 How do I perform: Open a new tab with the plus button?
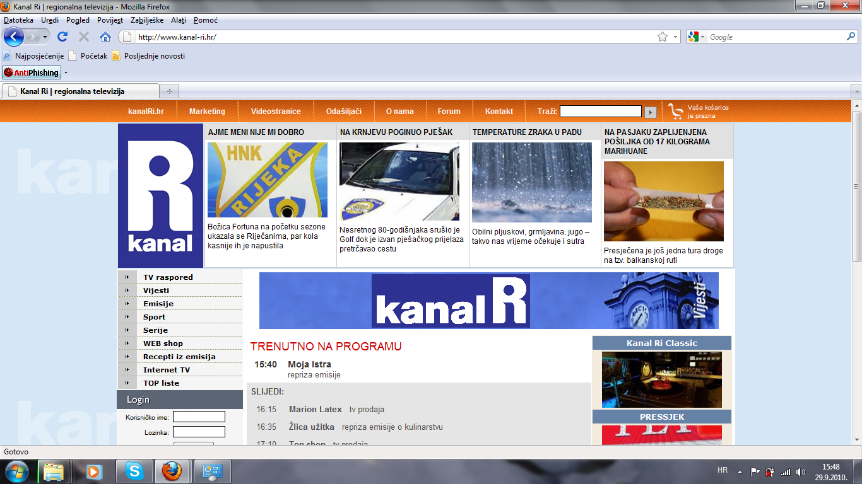point(168,91)
